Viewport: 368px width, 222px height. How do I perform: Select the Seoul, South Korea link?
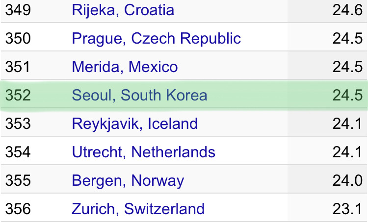click(139, 95)
